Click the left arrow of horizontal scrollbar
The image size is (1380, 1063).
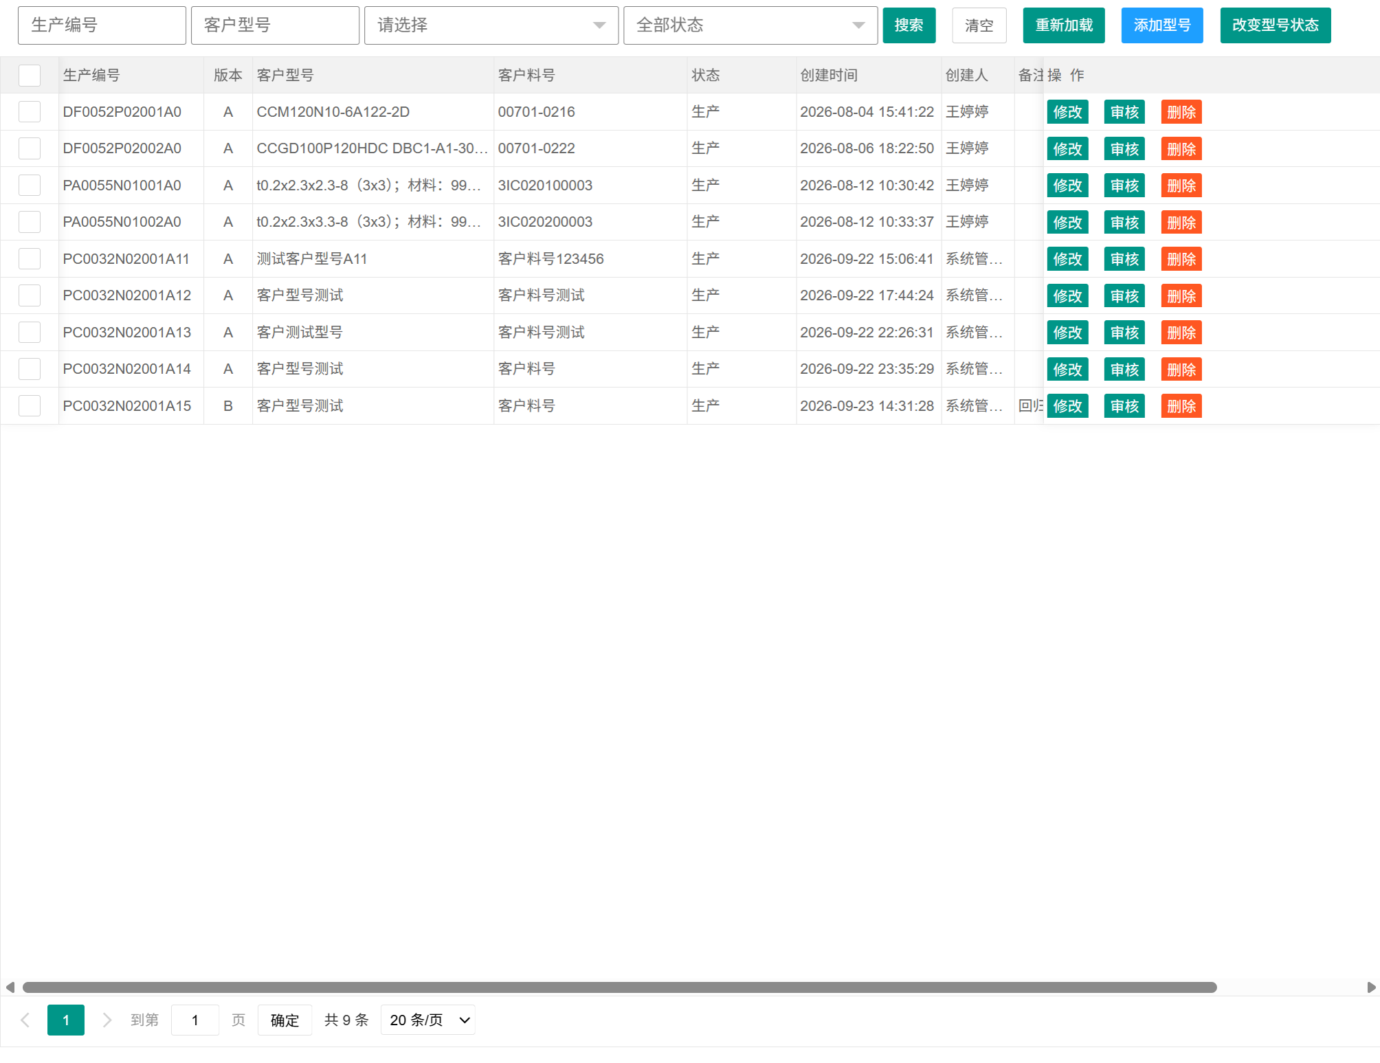pyautogui.click(x=10, y=987)
